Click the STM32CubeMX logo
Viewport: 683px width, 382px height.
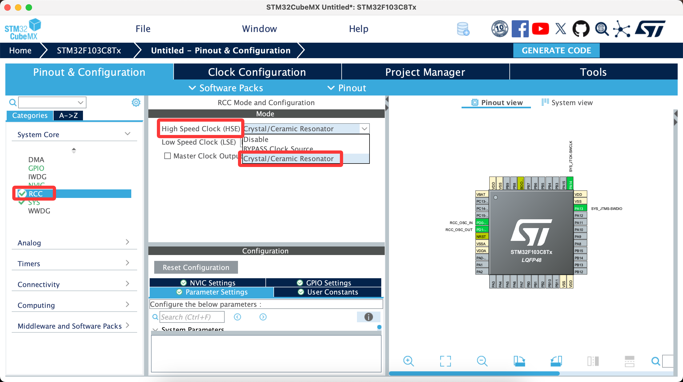click(x=23, y=29)
